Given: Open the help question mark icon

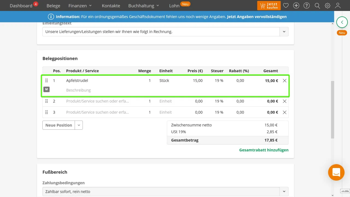Looking at the screenshot, I should pos(307,5).
